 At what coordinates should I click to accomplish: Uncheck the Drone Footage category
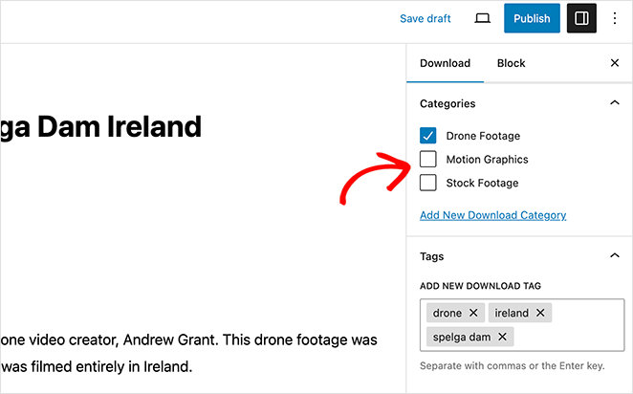[428, 136]
